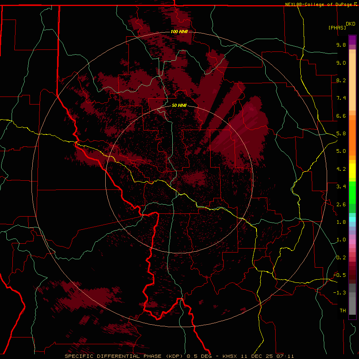Click the -0.5 value on color scale
The height and width of the screenshot is (359, 359).
(339, 275)
